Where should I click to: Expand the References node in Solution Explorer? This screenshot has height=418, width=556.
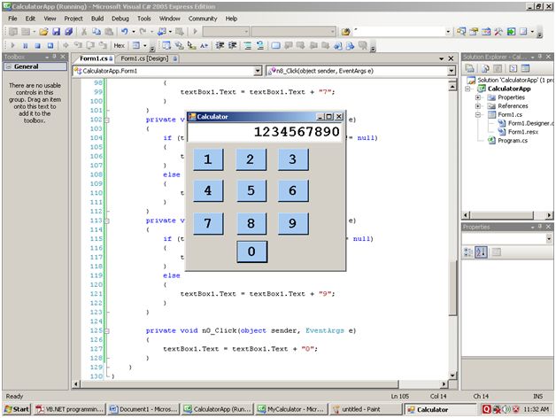pos(479,105)
